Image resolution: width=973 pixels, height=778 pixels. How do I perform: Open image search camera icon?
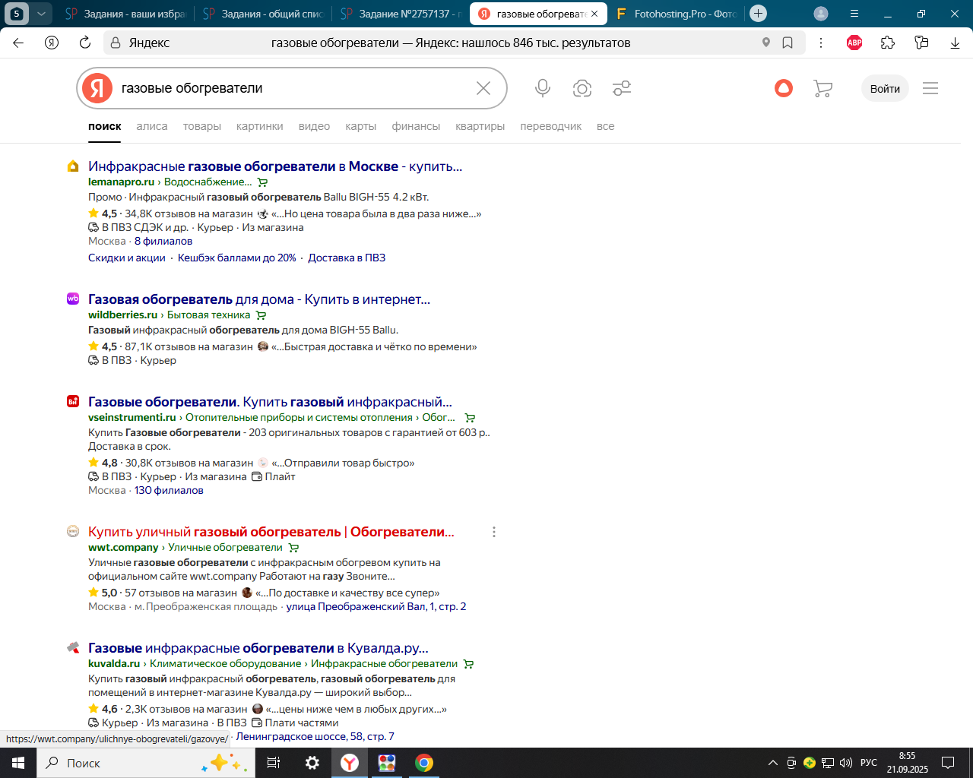pyautogui.click(x=582, y=88)
